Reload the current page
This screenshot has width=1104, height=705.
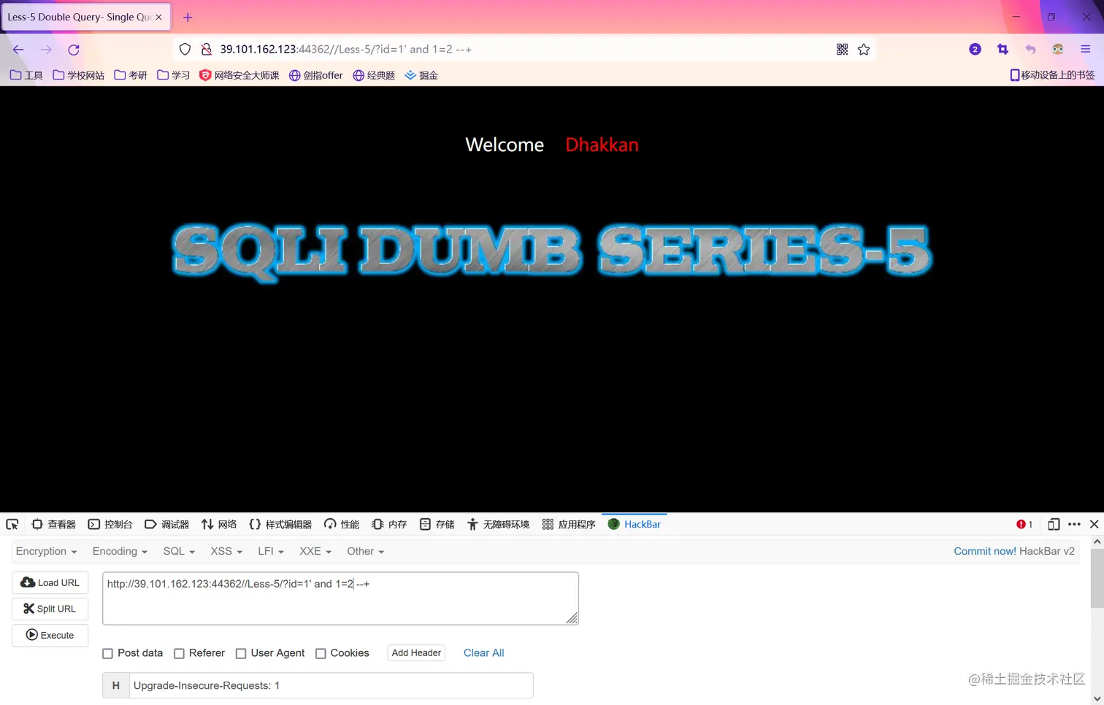click(74, 50)
